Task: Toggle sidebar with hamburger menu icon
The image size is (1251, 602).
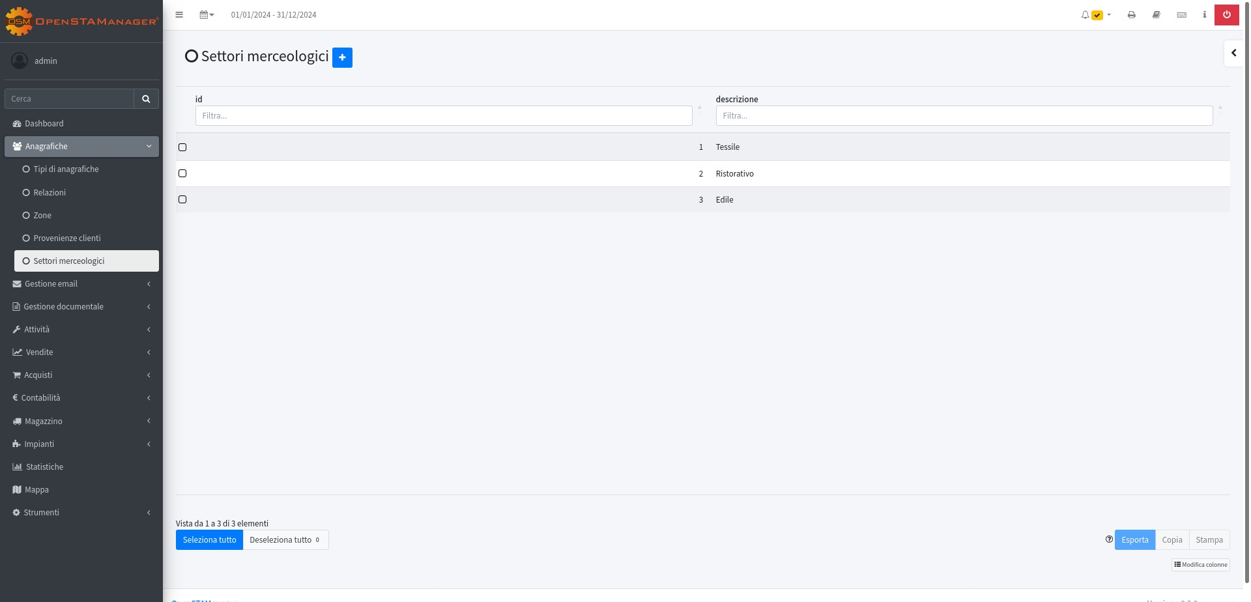Action: pyautogui.click(x=179, y=15)
